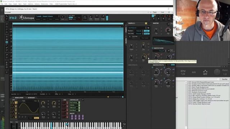Click the LFO Sync button
The image size is (230, 129).
point(31,118)
